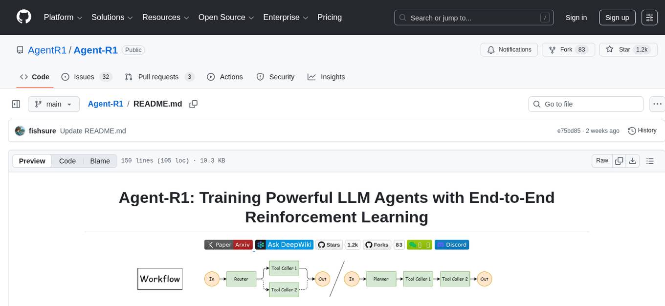Click the GitHub logo icon
Viewport: 665px width, 306px height.
click(x=24, y=17)
